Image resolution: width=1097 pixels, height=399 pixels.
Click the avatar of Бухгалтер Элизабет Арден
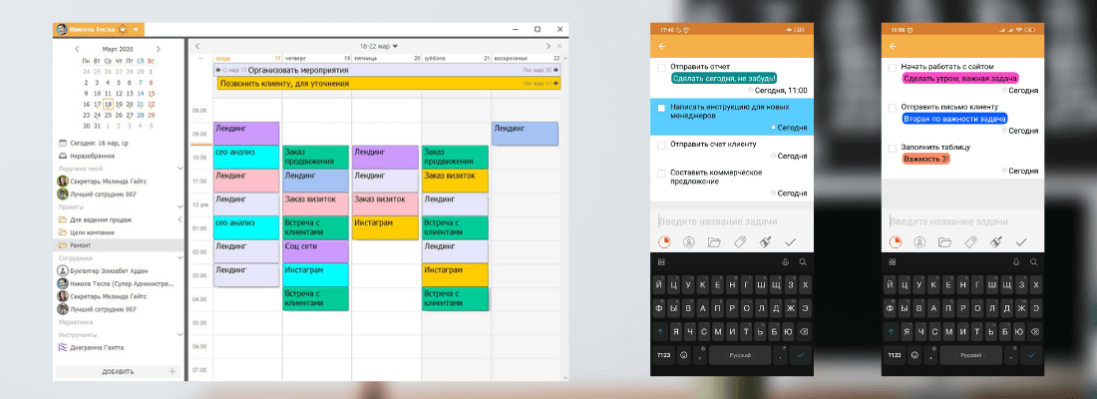[x=63, y=270]
